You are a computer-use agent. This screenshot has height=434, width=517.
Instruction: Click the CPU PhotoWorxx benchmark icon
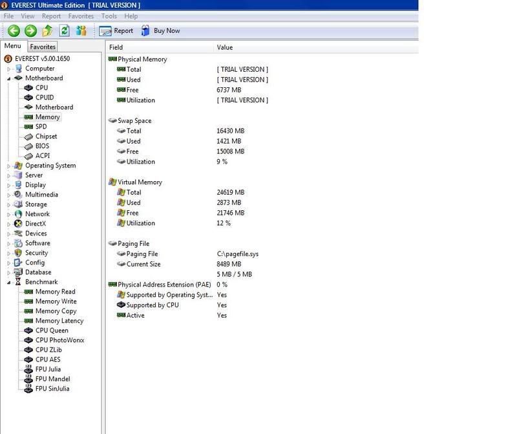tap(28, 340)
